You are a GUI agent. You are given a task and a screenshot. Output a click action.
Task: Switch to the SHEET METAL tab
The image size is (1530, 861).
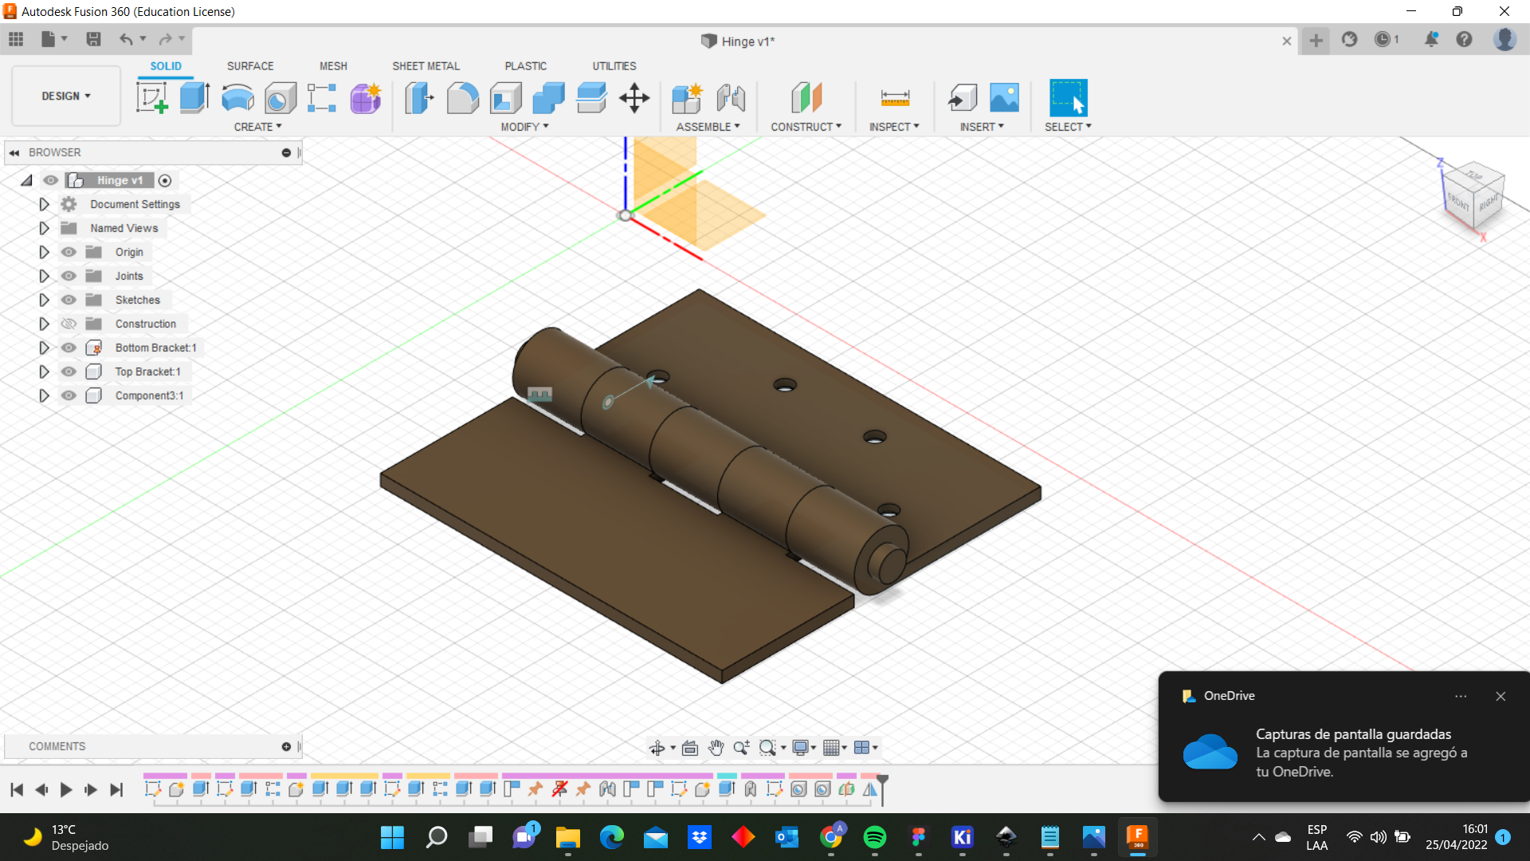(426, 66)
